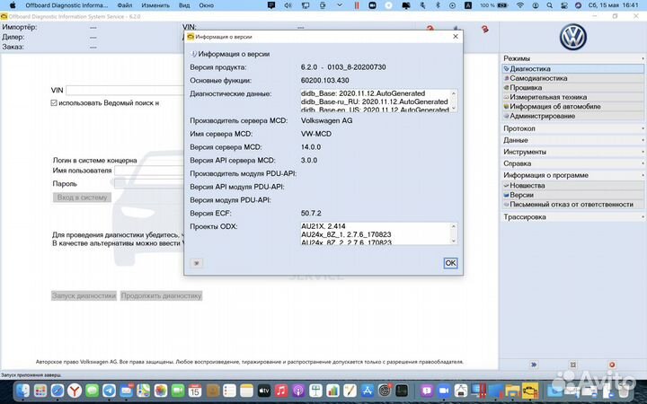This screenshot has height=404, width=647.
Task: Open the App Store in the Dock
Action: point(368,390)
